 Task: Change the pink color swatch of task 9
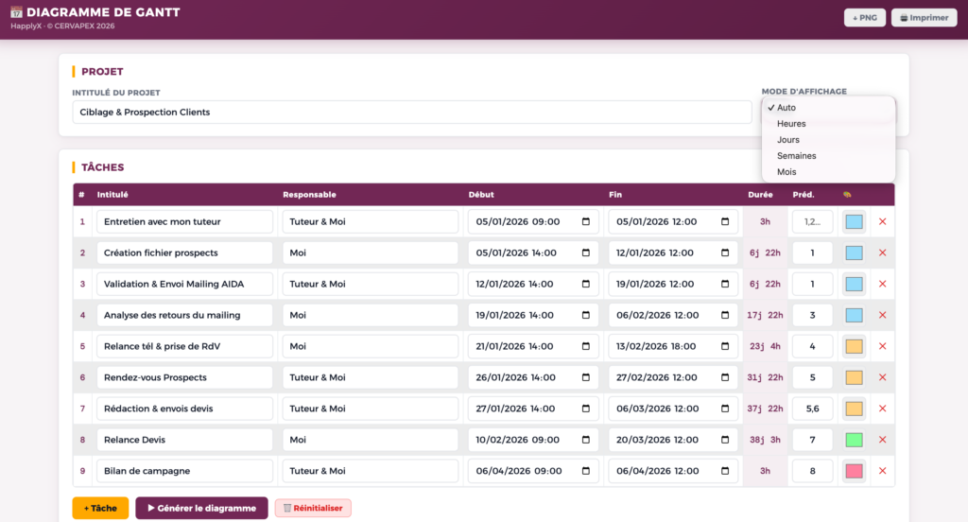point(854,471)
